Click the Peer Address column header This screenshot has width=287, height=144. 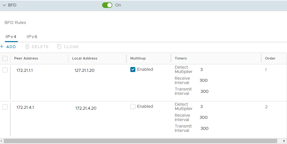26,58
